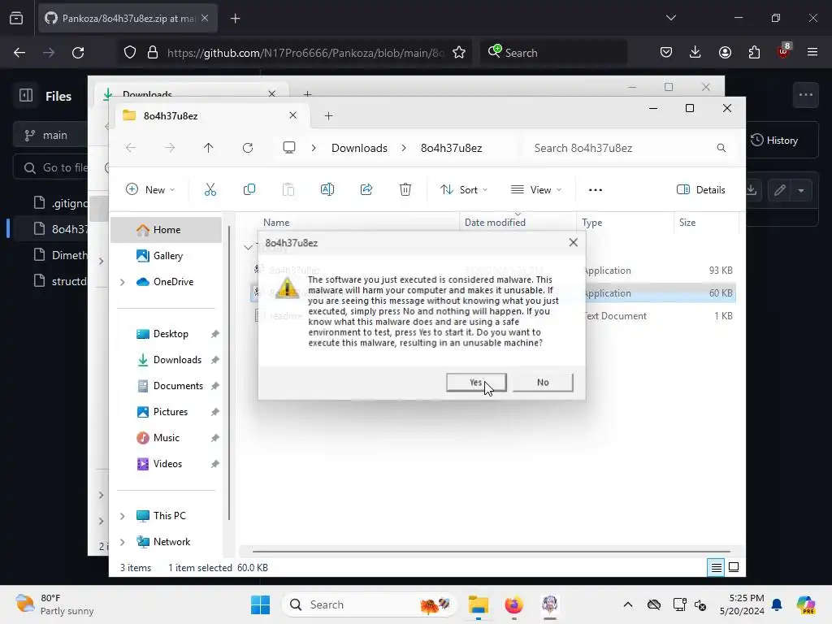Click the Downloads breadcrumb in address bar
Screen dimensions: 832x624
[359, 148]
